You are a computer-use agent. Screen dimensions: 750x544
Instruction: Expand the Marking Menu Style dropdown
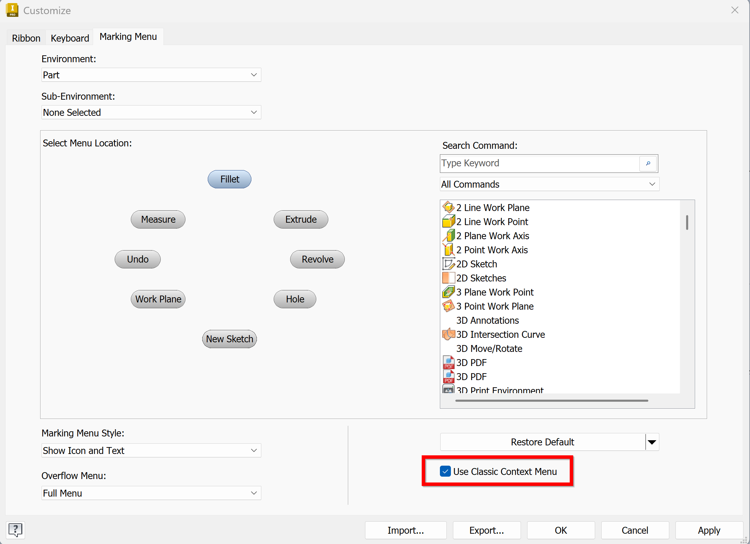(151, 450)
